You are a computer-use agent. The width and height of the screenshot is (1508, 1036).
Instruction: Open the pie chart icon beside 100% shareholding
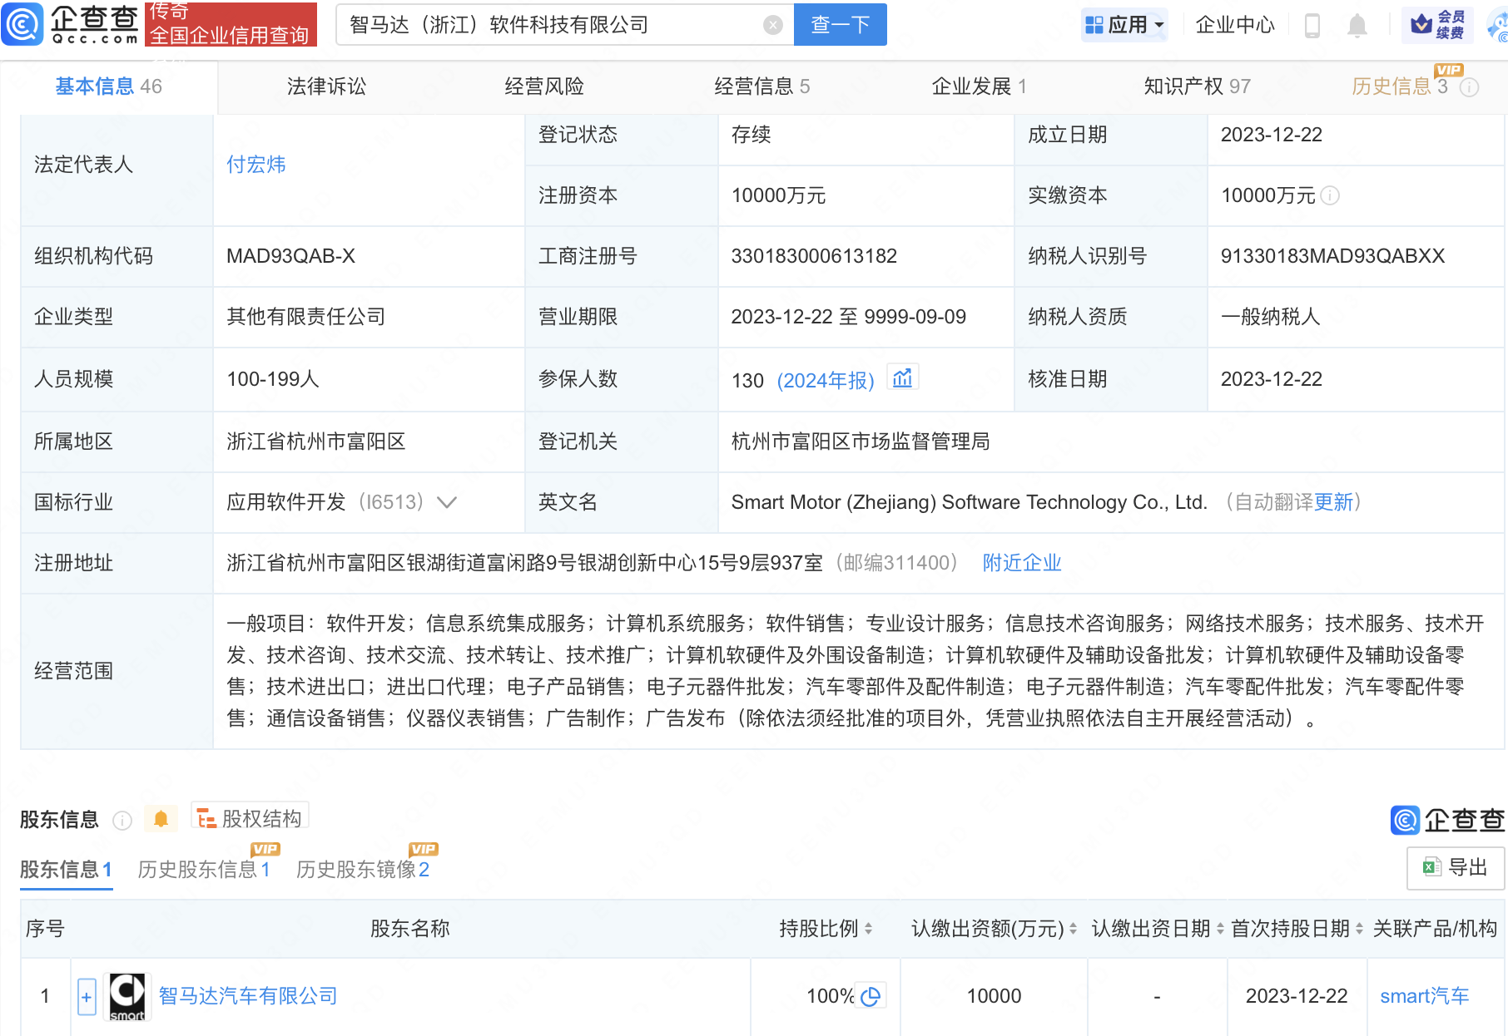[871, 995]
